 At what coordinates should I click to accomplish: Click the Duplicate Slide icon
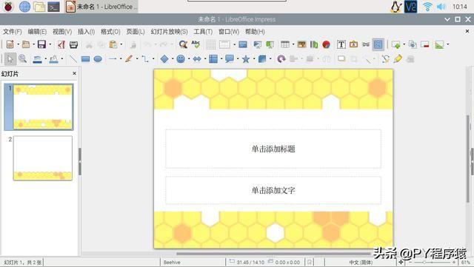coord(413,44)
